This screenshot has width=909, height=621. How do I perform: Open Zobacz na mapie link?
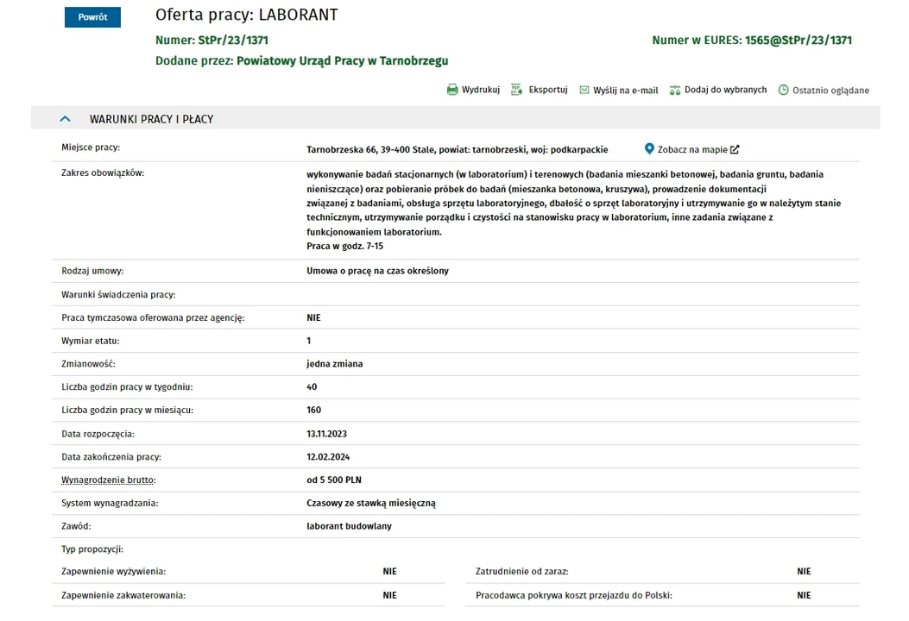click(x=692, y=149)
